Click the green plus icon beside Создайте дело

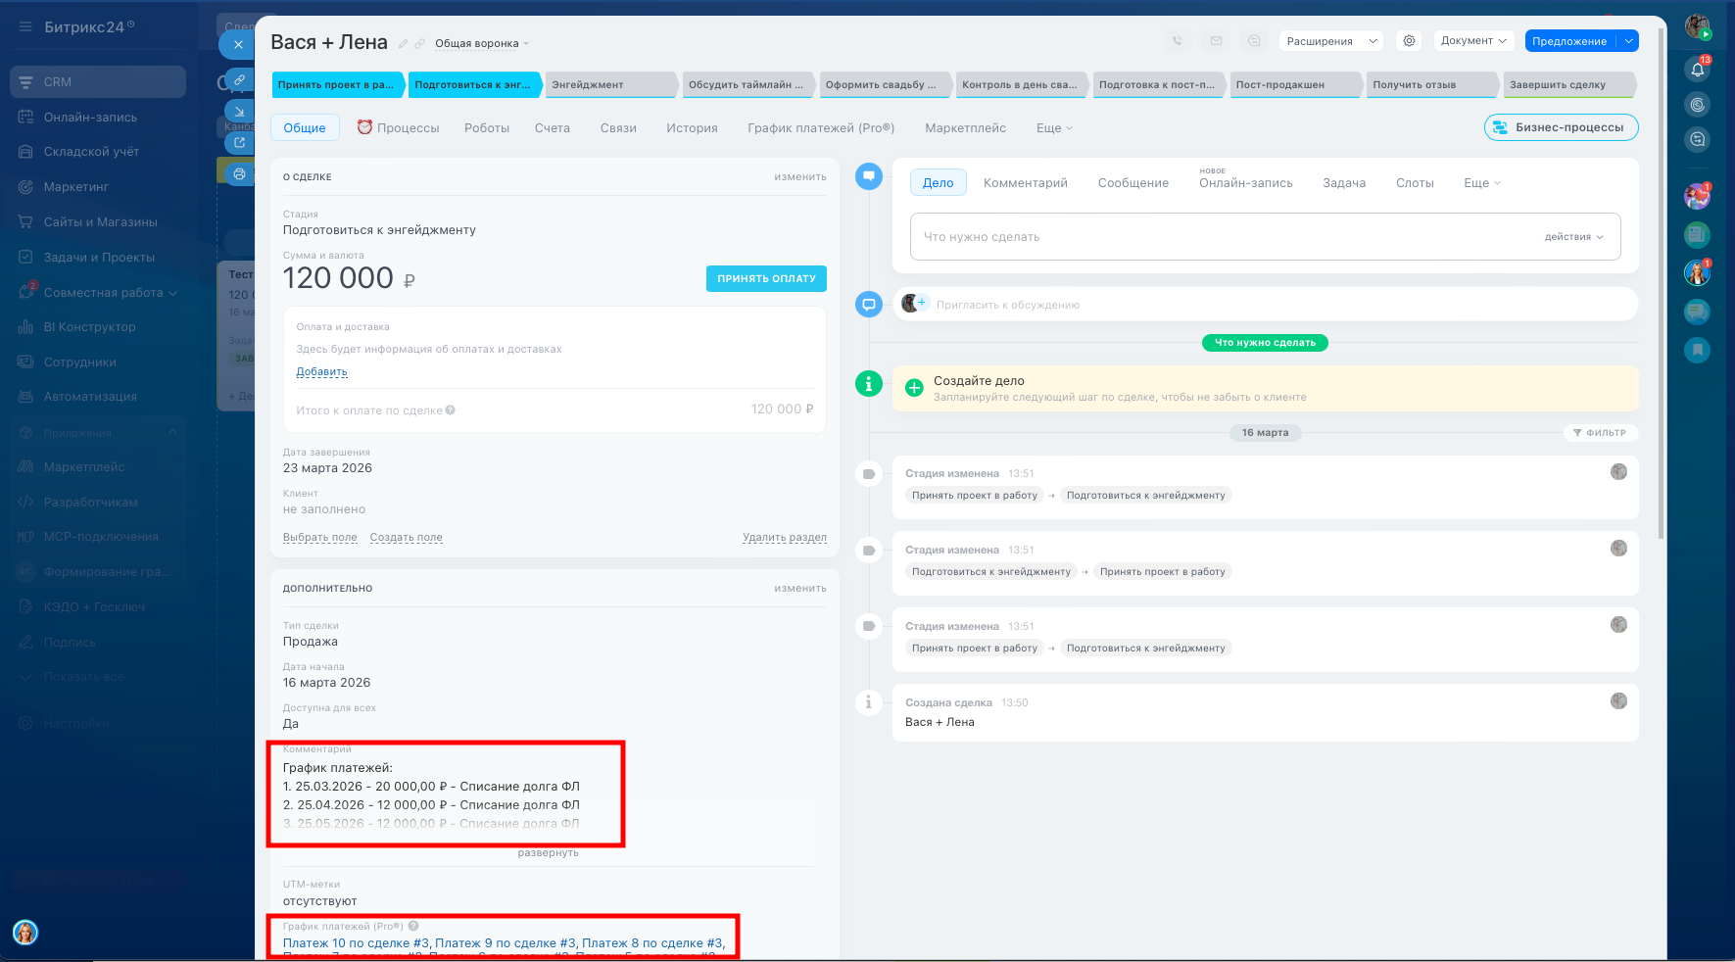coord(914,388)
